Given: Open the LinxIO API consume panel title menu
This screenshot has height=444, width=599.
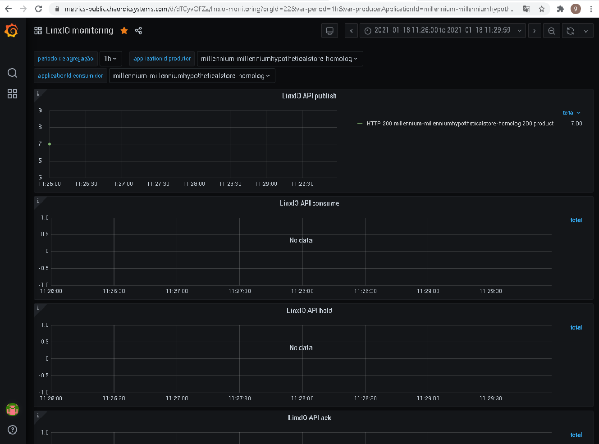Looking at the screenshot, I should (309, 203).
